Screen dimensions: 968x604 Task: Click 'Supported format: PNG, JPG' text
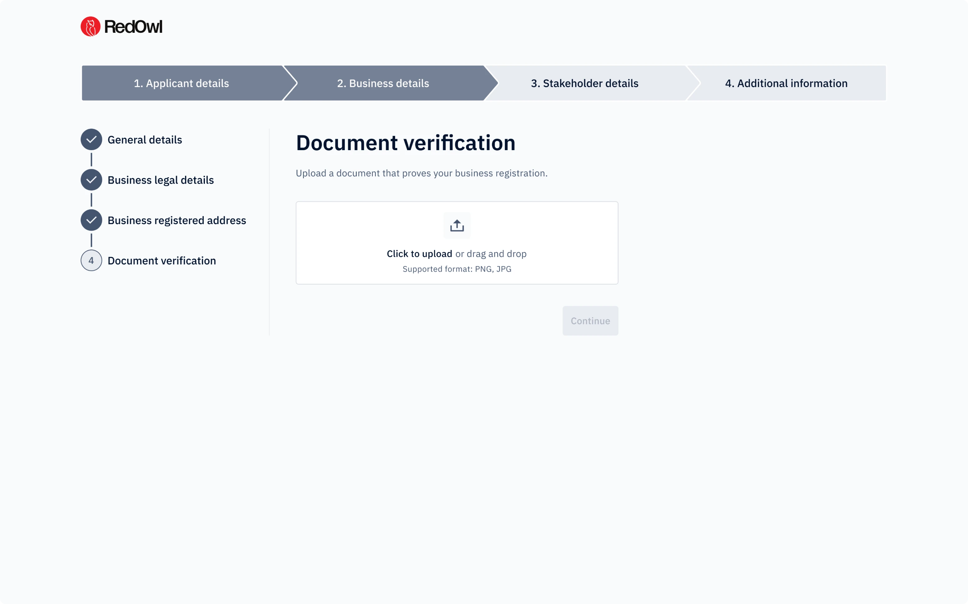457,269
